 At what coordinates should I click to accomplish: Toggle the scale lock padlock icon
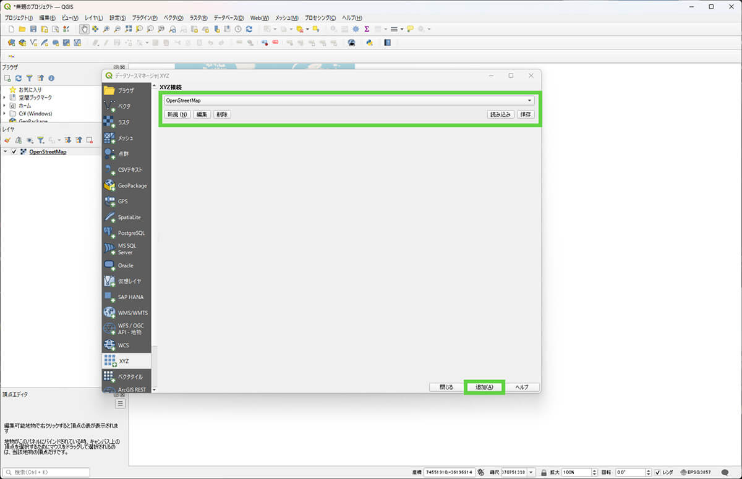(x=544, y=472)
